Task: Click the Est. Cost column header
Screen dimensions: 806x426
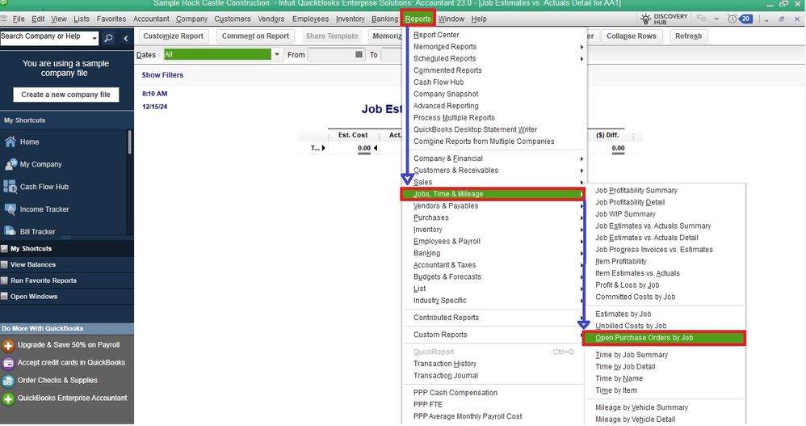Action: [353, 135]
